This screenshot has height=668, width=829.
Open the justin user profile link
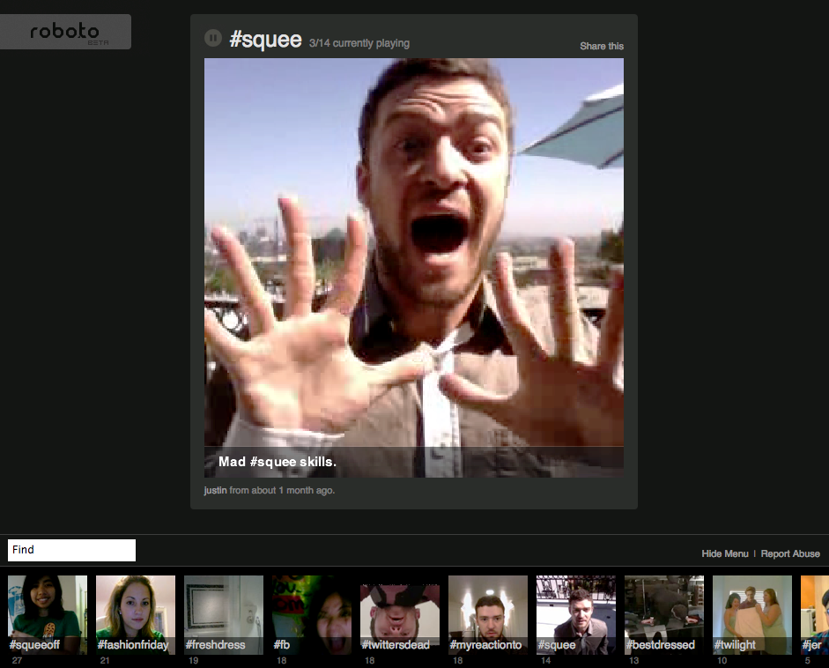215,490
